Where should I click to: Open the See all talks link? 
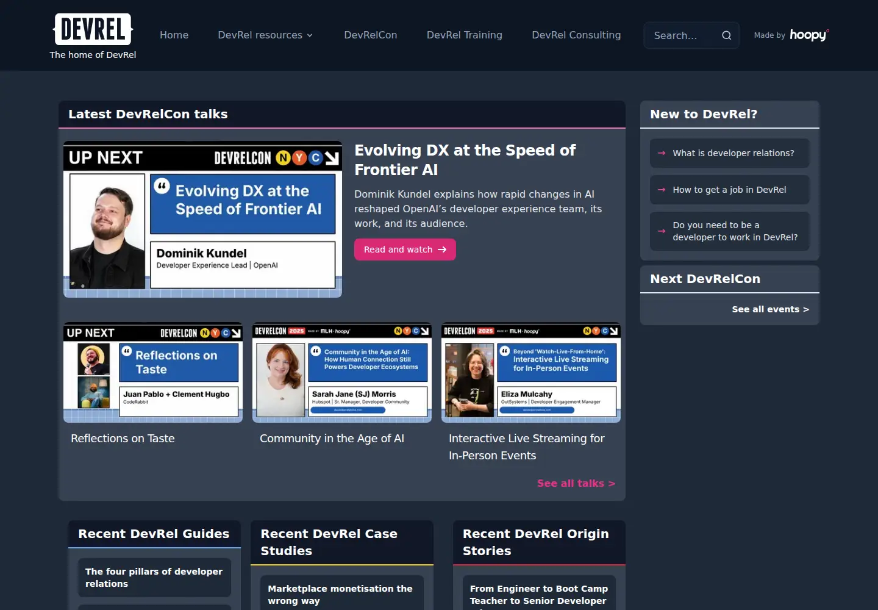576,483
